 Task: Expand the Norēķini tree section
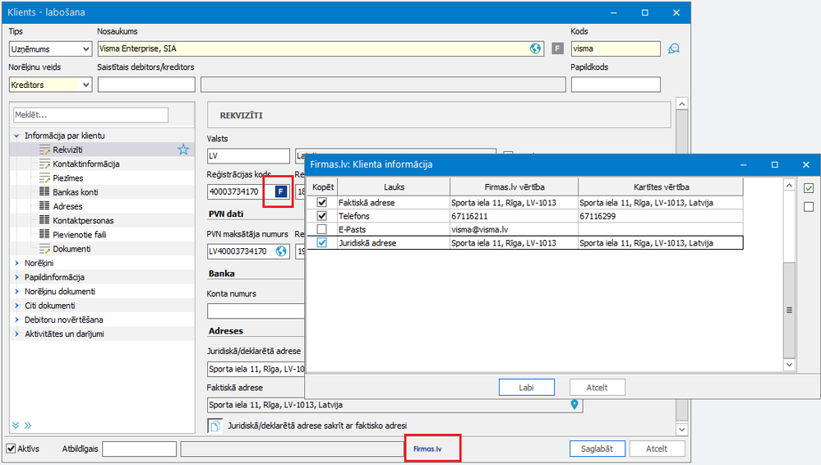pos(17,263)
